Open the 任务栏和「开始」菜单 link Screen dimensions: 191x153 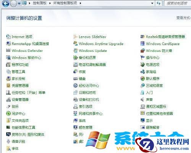[x=29, y=92]
